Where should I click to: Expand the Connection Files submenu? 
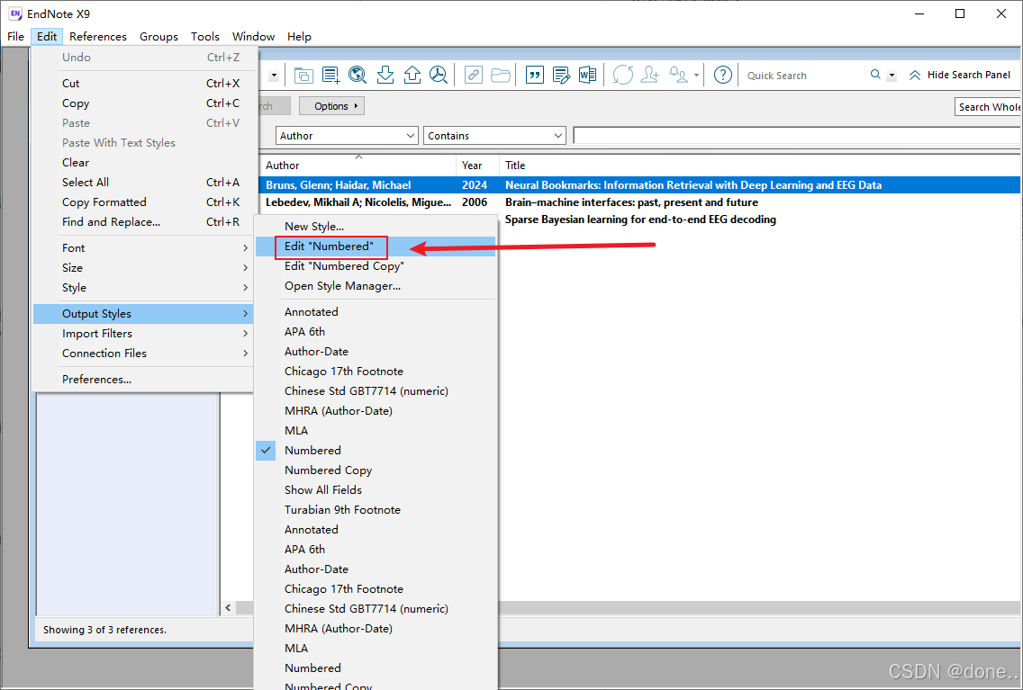pos(143,354)
